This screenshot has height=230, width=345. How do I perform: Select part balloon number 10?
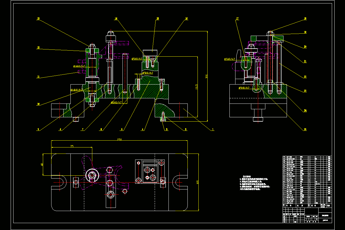pyautogui.click(x=38, y=104)
